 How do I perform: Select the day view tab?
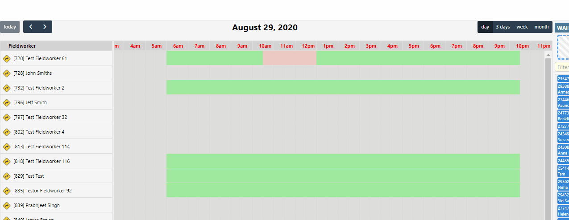(485, 27)
